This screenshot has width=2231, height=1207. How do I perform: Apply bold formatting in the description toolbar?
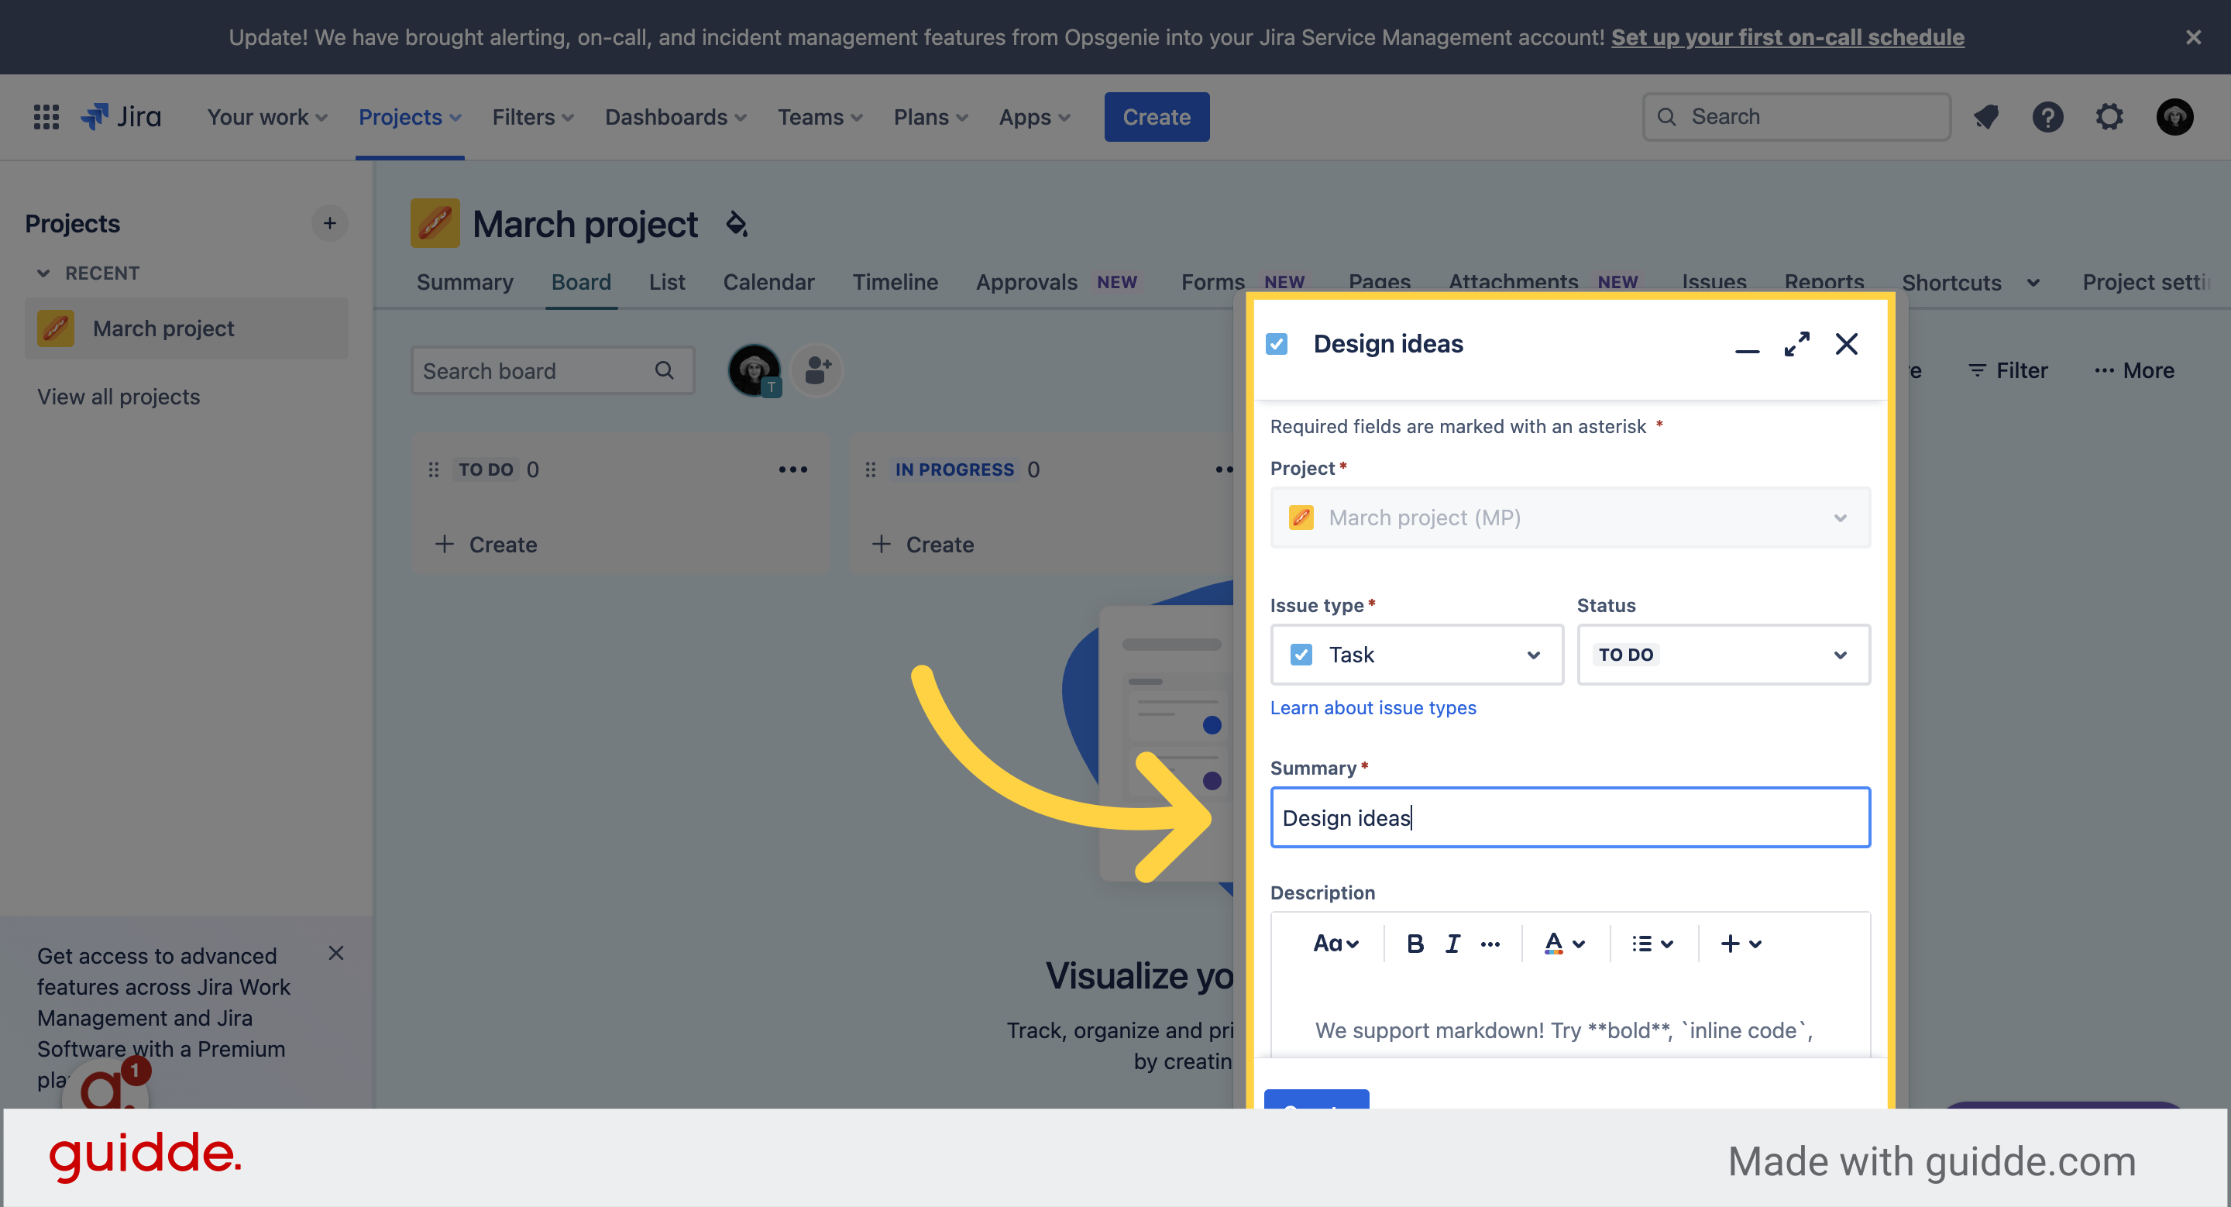click(1415, 943)
